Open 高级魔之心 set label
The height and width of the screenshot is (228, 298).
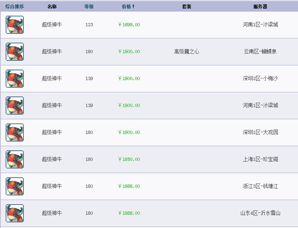(x=187, y=51)
